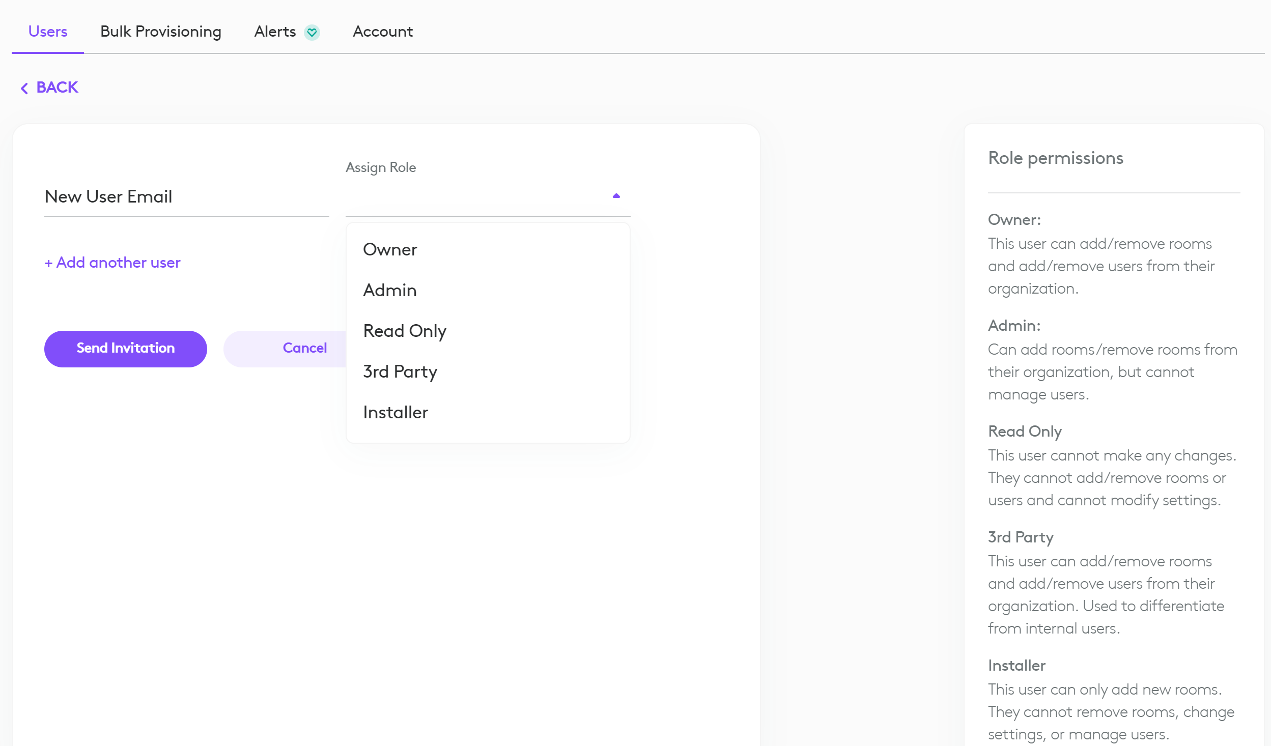Select the Users tab
1271x746 pixels.
[x=48, y=32]
